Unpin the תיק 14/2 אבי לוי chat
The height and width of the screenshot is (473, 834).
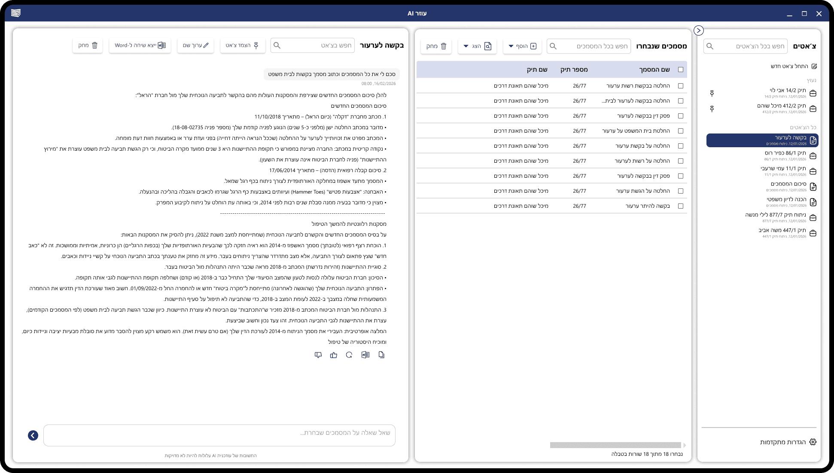(712, 93)
